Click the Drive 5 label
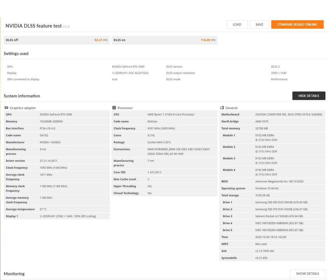328x280 pixels. click(227, 230)
